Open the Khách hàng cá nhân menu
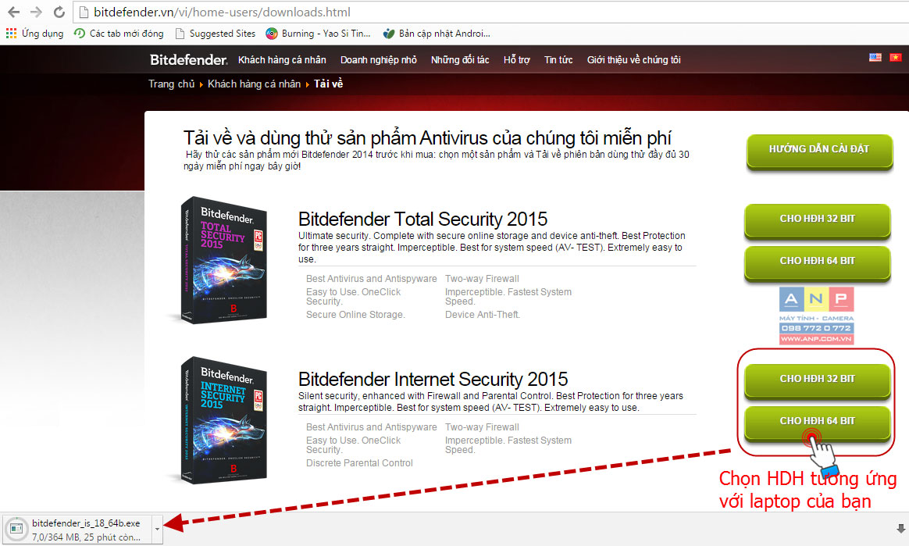 pyautogui.click(x=282, y=59)
